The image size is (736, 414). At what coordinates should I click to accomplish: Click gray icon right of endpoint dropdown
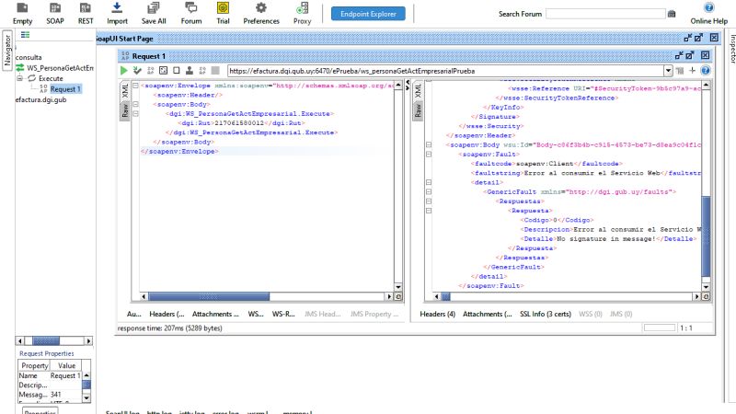click(x=680, y=71)
